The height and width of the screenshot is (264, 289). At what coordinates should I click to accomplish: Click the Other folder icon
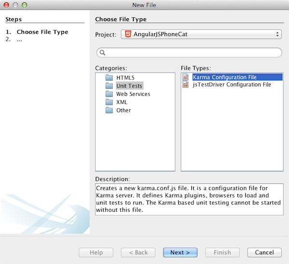pyautogui.click(x=109, y=110)
